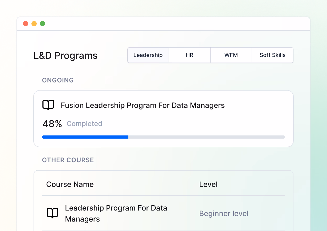Click the ONGOING section heading

click(58, 80)
